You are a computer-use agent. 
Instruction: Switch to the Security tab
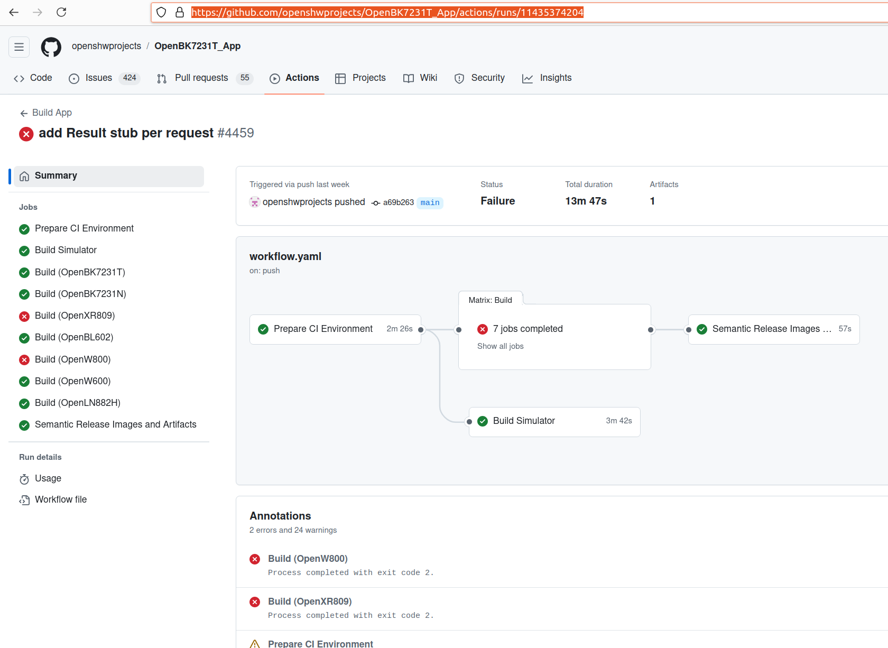click(x=479, y=78)
